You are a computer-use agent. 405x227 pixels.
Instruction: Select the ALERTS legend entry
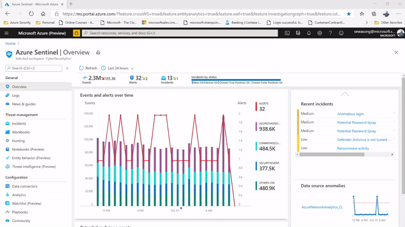262,106
